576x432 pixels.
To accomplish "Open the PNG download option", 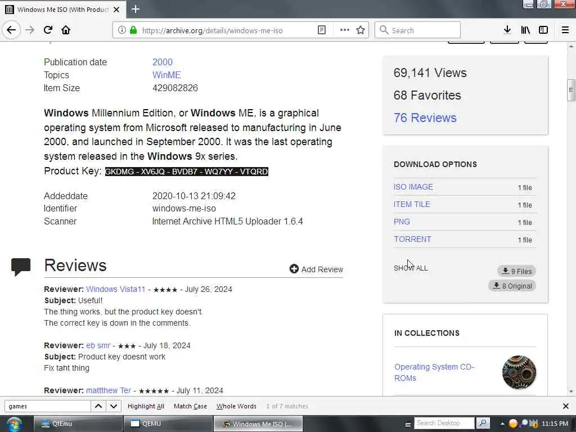I will (402, 222).
